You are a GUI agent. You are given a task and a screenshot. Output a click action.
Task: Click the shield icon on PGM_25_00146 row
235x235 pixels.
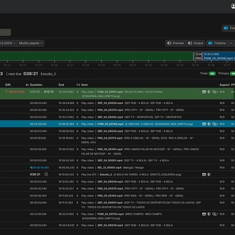[x=209, y=124]
